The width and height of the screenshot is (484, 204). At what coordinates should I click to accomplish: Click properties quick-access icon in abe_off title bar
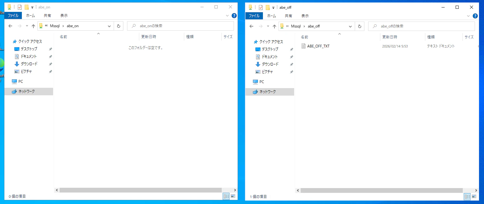tap(261, 7)
